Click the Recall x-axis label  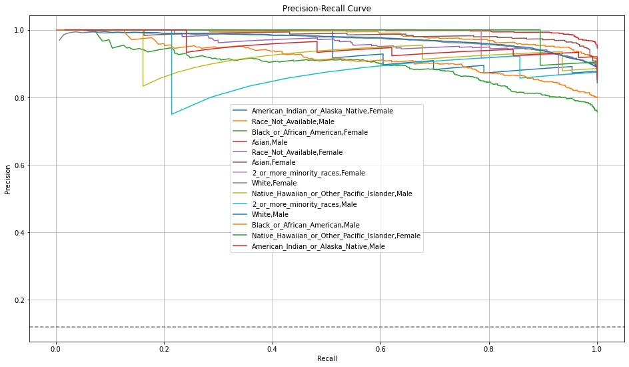(326, 358)
